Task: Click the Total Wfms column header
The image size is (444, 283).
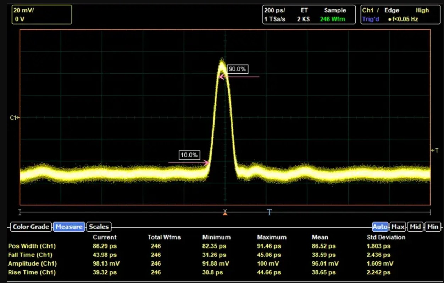Action: pos(164,237)
